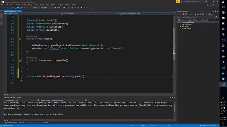Click Add to Source Control in status bar
227x127 pixels.
pyautogui.click(x=209, y=126)
